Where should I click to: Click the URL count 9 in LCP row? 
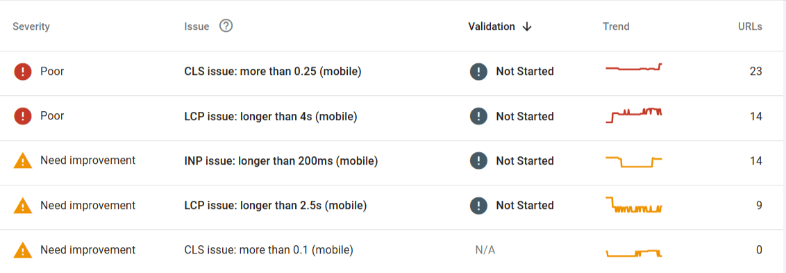click(x=760, y=205)
